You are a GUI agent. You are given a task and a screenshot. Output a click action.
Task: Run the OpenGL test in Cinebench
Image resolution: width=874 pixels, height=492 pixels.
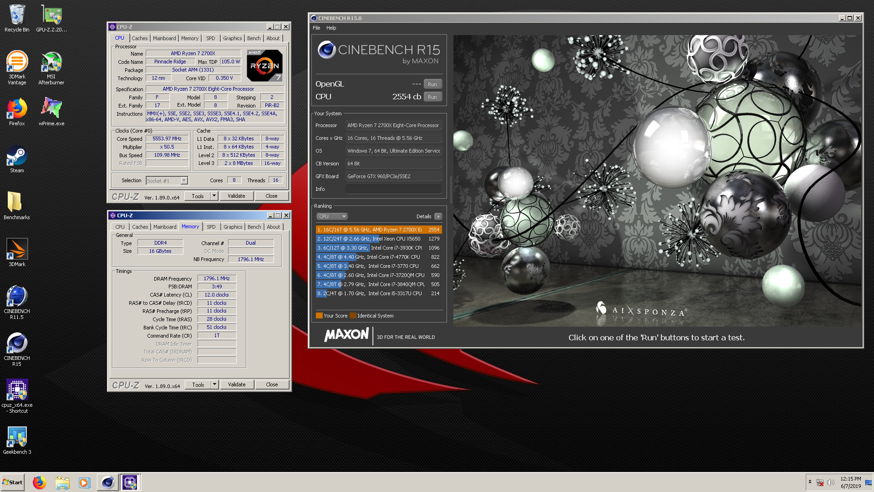[432, 84]
